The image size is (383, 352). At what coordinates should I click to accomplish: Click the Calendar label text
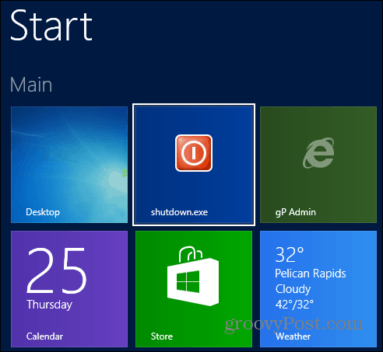coord(44,336)
